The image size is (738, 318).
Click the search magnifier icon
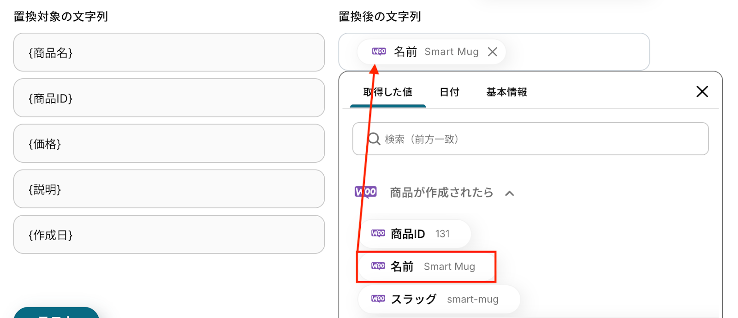tap(374, 139)
